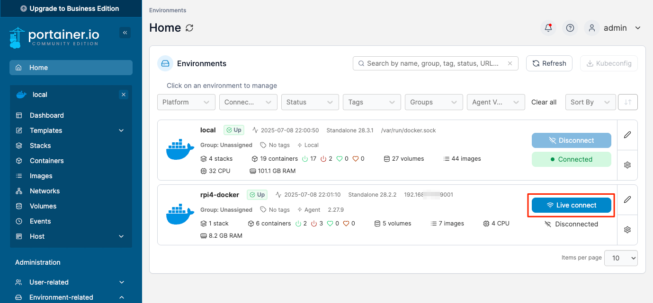Click the 7 images count
This screenshot has width=653, height=303.
[447, 224]
